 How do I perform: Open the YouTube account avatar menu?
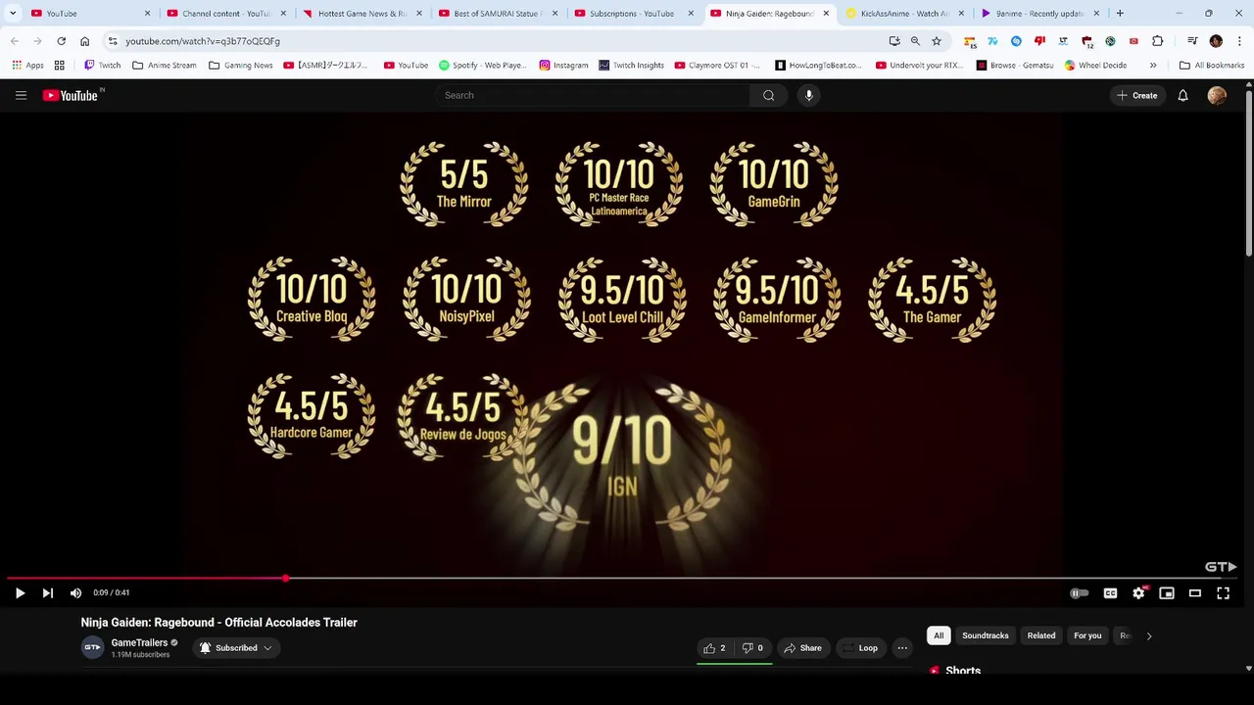pyautogui.click(x=1217, y=95)
